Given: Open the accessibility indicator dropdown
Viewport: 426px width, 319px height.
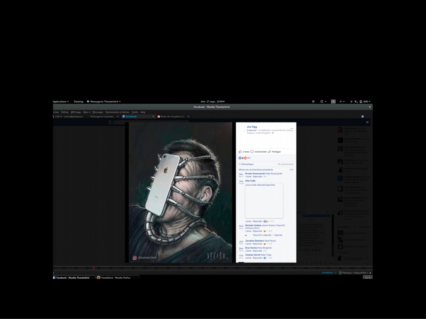Looking at the screenshot, I should pyautogui.click(x=323, y=101).
